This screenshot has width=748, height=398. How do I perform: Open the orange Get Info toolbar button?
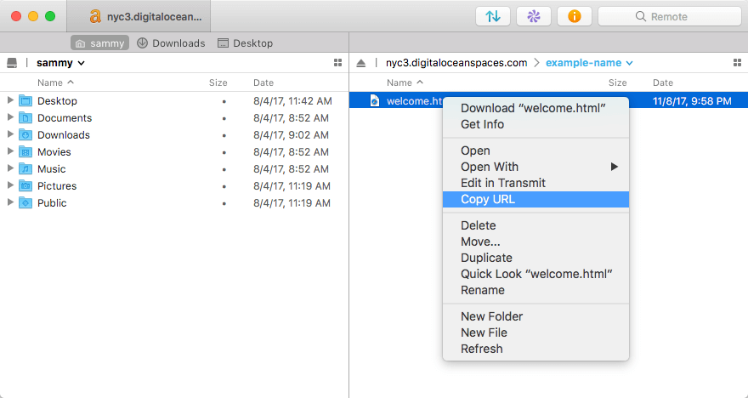tap(575, 16)
